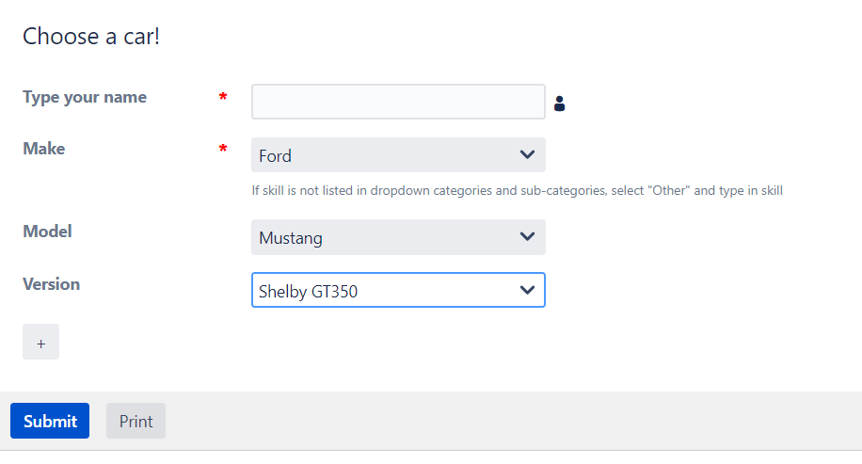
Task: Click the "Version" field label
Action: (51, 284)
